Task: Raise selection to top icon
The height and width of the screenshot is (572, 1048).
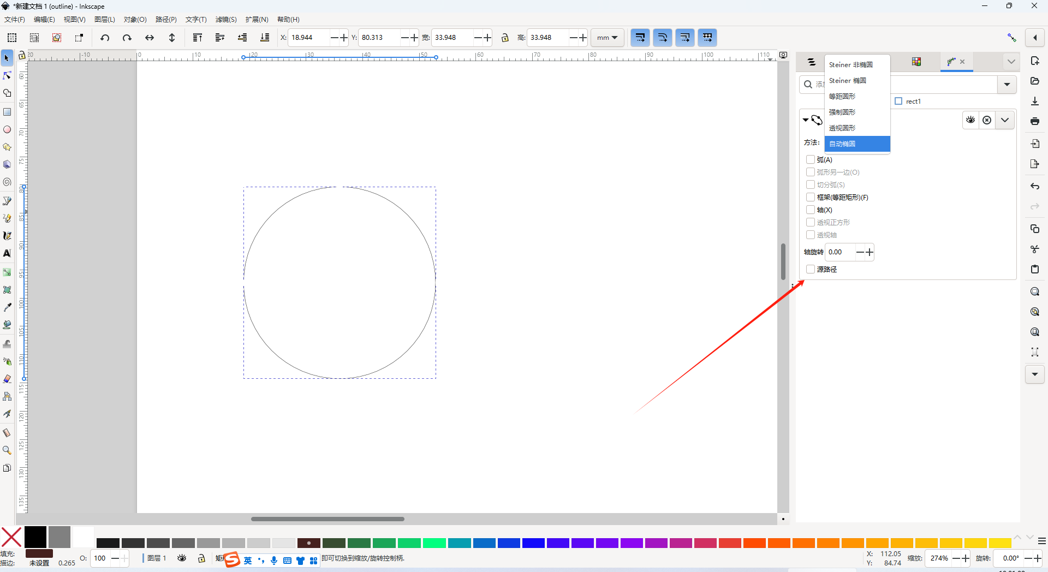Action: [x=198, y=38]
